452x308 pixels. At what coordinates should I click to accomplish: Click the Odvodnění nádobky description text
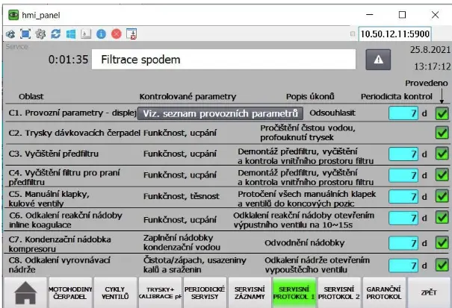(x=304, y=243)
